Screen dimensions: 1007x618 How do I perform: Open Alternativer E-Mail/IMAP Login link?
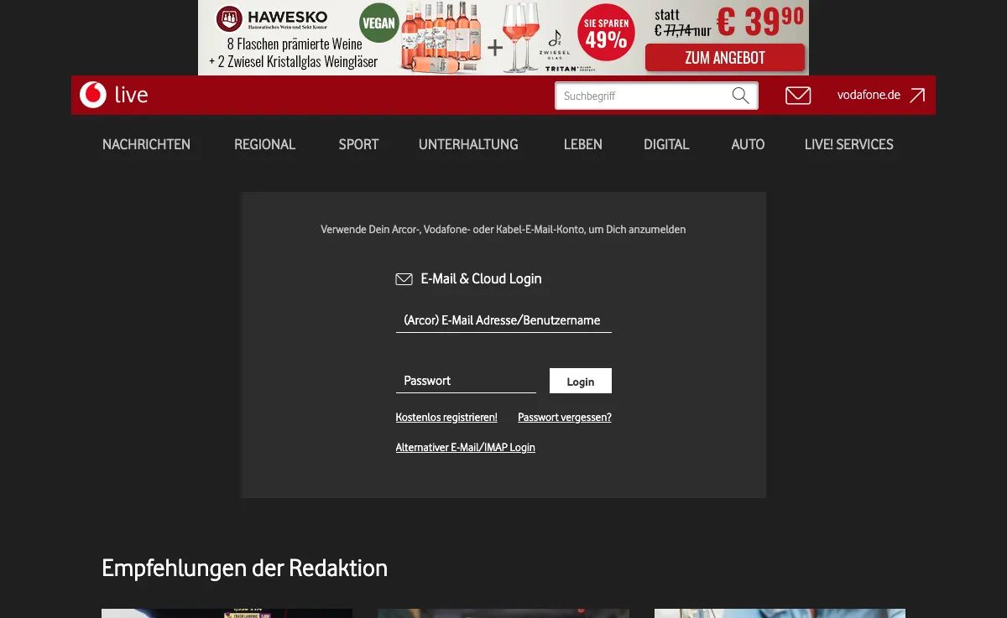coord(465,447)
